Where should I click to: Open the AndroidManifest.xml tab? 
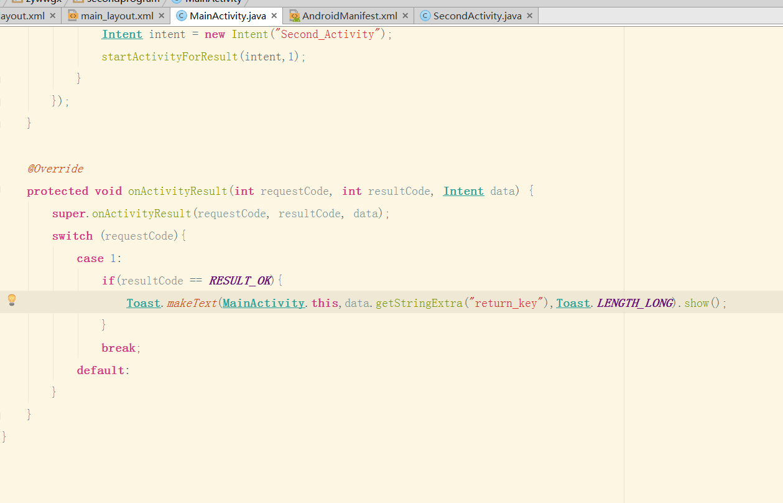[349, 16]
